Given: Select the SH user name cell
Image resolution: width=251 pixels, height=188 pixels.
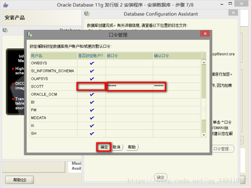Looking at the screenshot, I should click(54, 134).
